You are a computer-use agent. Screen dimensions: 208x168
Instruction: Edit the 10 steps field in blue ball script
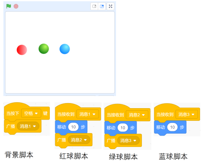click(x=173, y=127)
